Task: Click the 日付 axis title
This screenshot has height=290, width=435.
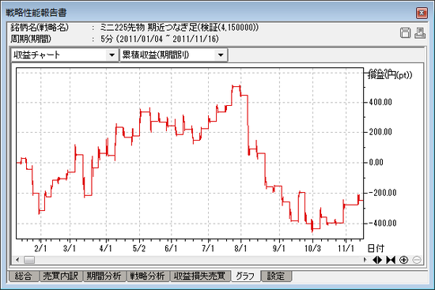Action: point(376,248)
